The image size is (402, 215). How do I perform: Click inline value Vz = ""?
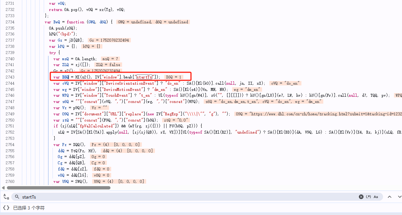[x=99, y=108]
